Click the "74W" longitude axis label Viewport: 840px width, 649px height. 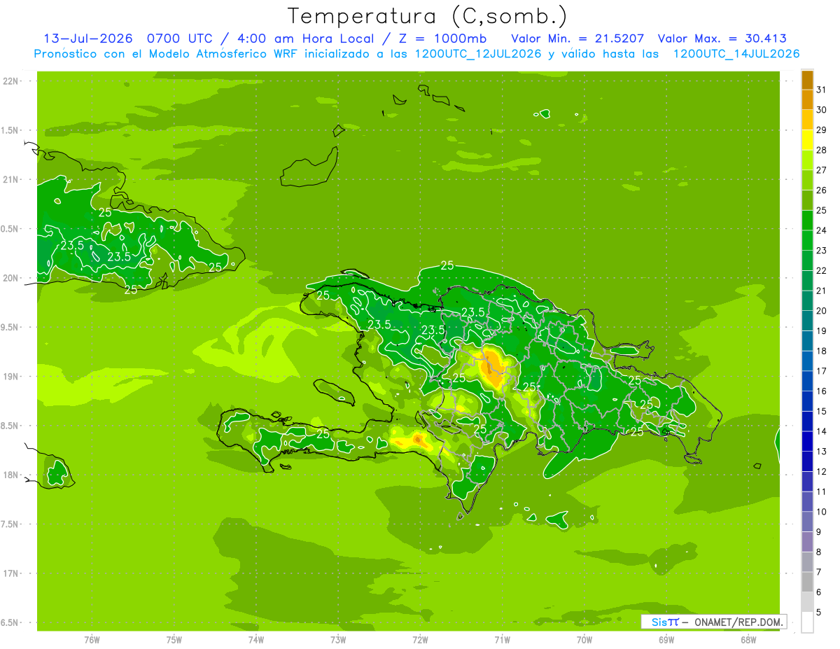pos(256,639)
